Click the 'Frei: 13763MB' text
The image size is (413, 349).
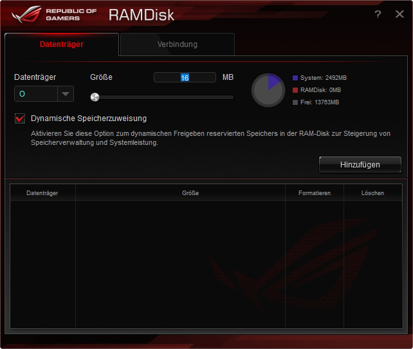pyautogui.click(x=320, y=102)
